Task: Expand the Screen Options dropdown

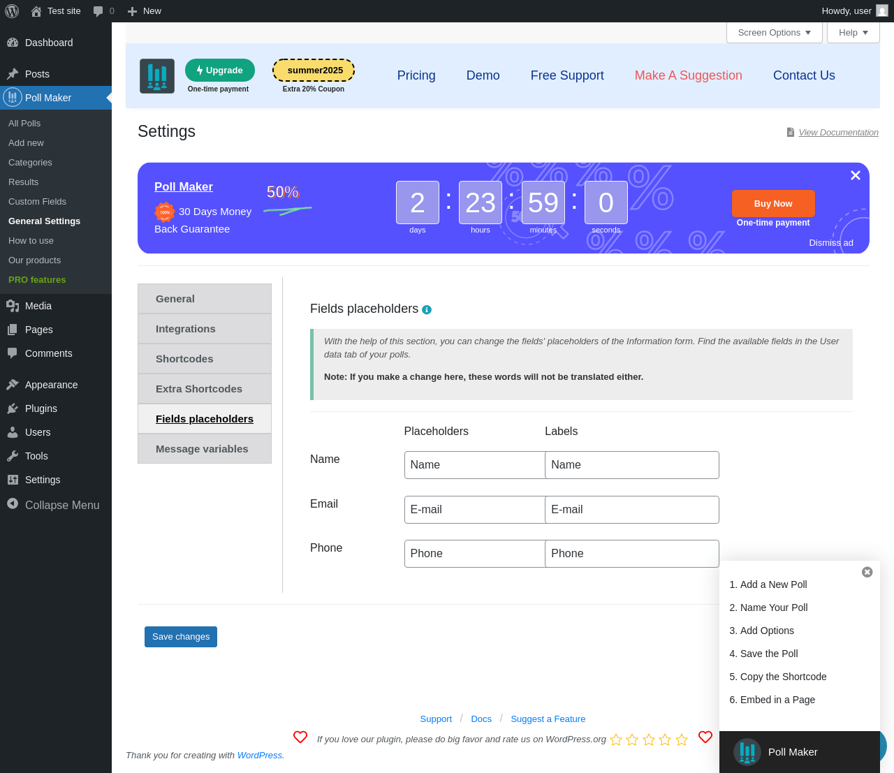Action: pyautogui.click(x=775, y=33)
